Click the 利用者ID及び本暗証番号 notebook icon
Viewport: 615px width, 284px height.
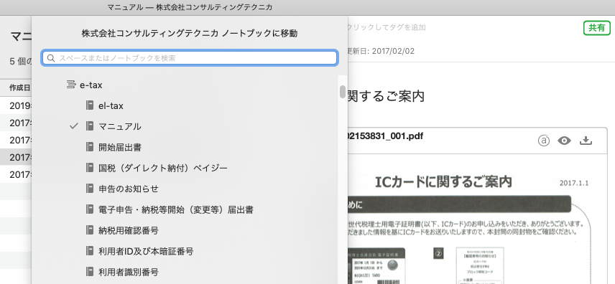point(90,251)
